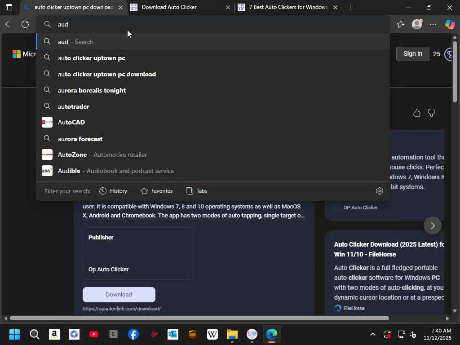Open Microsoft Edge from the taskbar

click(x=272, y=334)
